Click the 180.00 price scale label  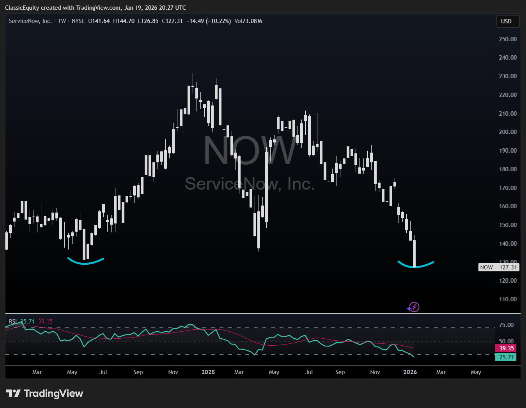tap(508, 169)
